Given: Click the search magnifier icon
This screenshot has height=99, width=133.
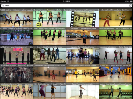Looking at the screenshot, I should click(3, 5).
